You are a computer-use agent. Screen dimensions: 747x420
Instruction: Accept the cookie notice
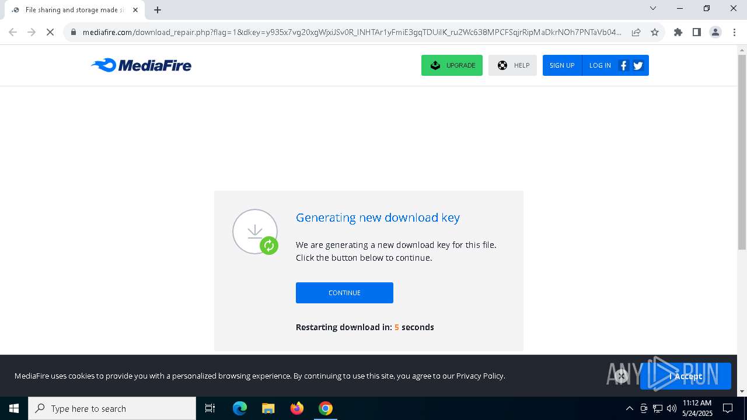(x=686, y=376)
